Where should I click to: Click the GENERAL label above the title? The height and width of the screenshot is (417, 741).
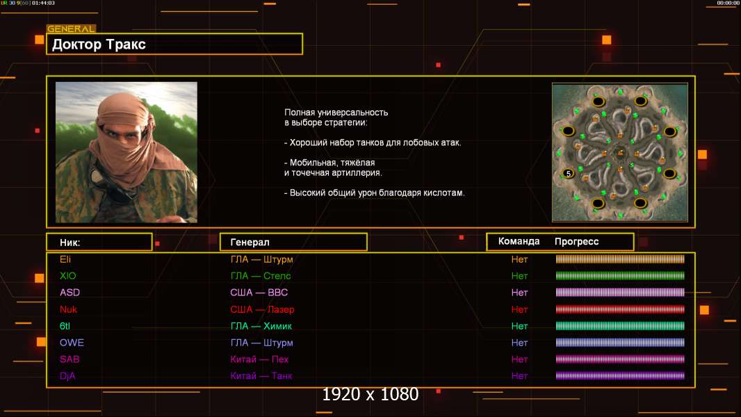(x=71, y=29)
